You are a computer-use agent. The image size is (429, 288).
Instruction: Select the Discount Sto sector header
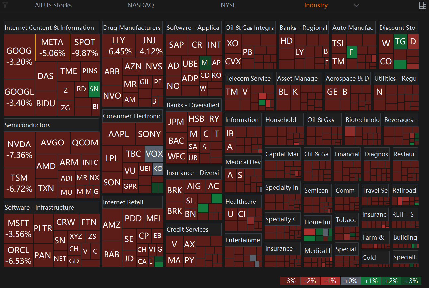(398, 28)
